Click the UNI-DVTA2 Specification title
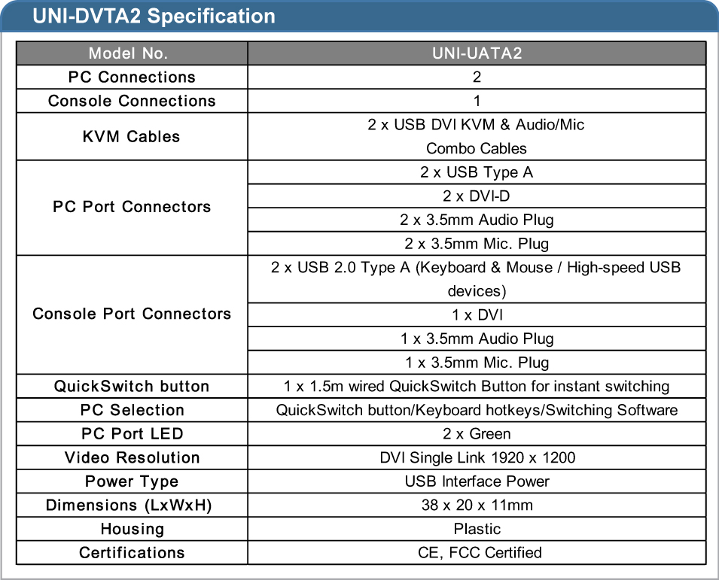Screen dimensions: 719x580 154,16
